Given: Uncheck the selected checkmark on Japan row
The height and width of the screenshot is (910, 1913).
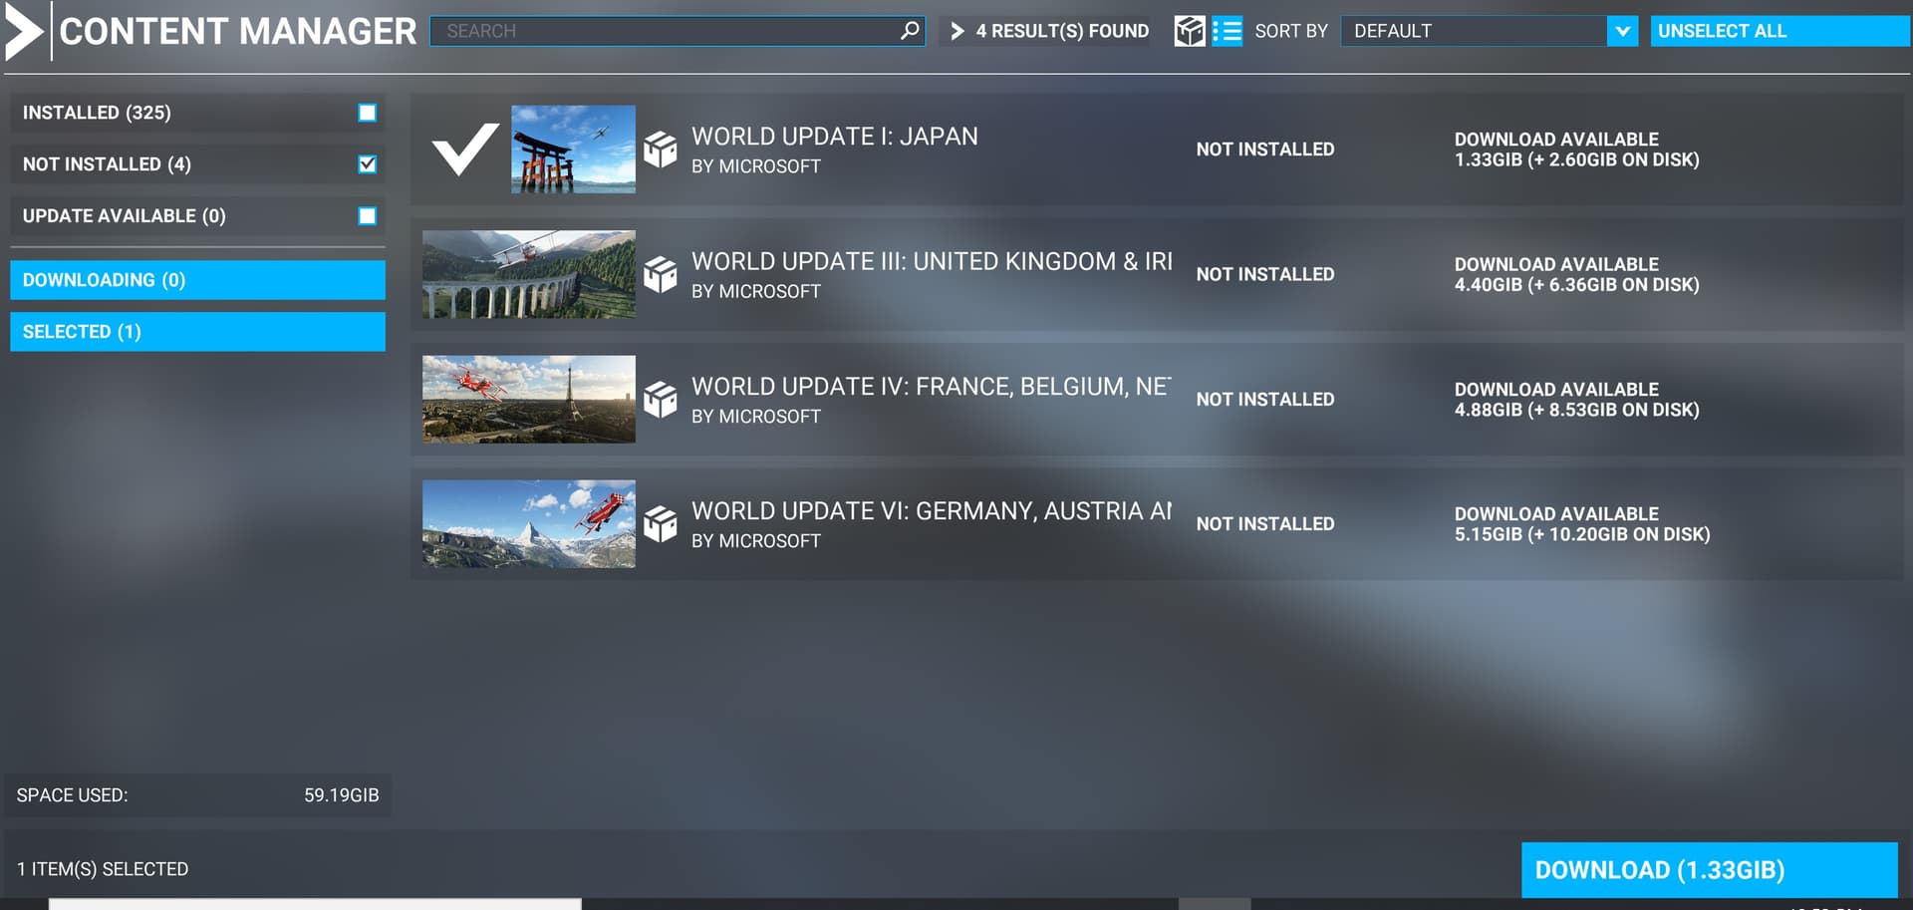Looking at the screenshot, I should pyautogui.click(x=465, y=149).
